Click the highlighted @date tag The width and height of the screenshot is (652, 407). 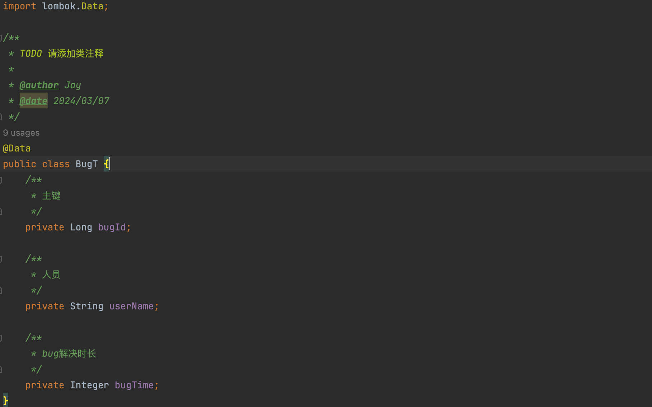(x=33, y=101)
